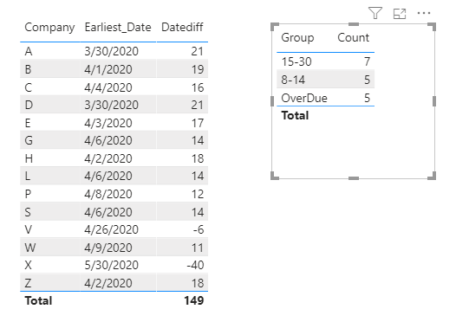This screenshot has width=456, height=322.
Task: Click the Total row in Company table
Action: point(114,300)
